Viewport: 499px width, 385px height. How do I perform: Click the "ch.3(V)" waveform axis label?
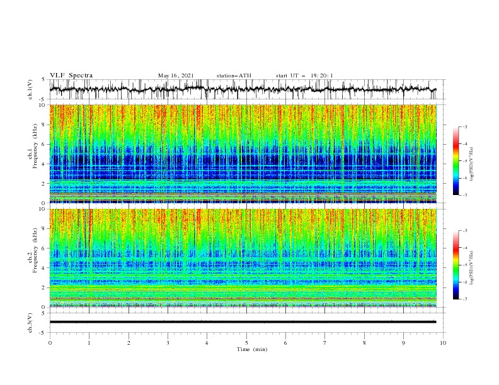pos(30,323)
